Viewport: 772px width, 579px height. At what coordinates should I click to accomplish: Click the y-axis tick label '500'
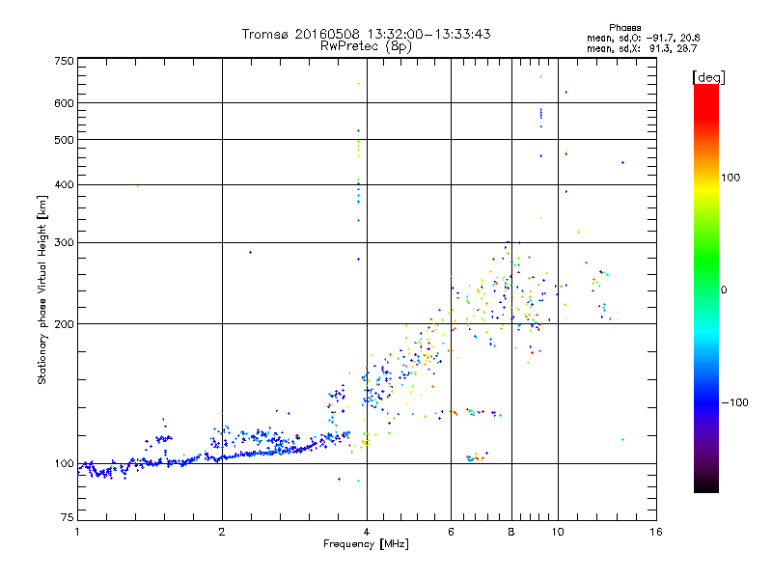pyautogui.click(x=64, y=140)
